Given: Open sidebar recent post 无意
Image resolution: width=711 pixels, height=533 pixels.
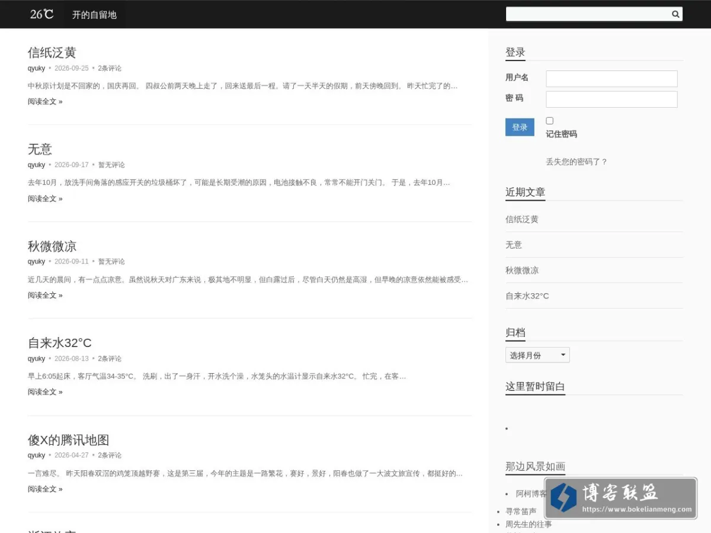Looking at the screenshot, I should 514,245.
